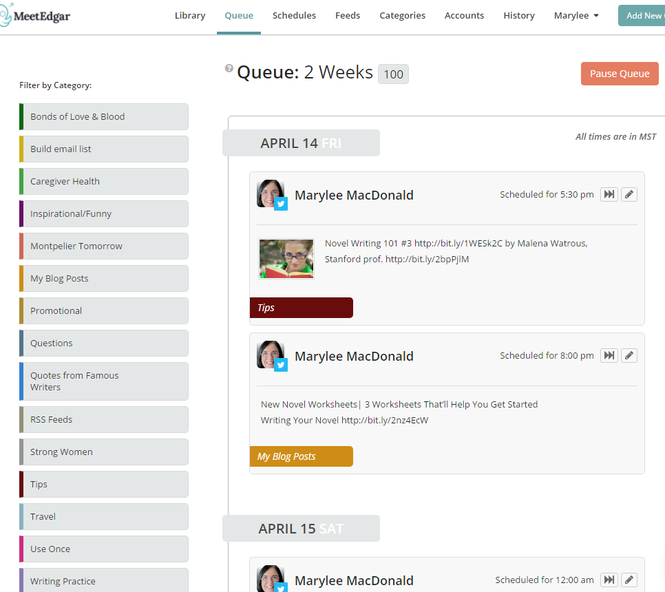The width and height of the screenshot is (665, 592).
Task: Filter by RSS Feeds category
Action: pyautogui.click(x=104, y=419)
